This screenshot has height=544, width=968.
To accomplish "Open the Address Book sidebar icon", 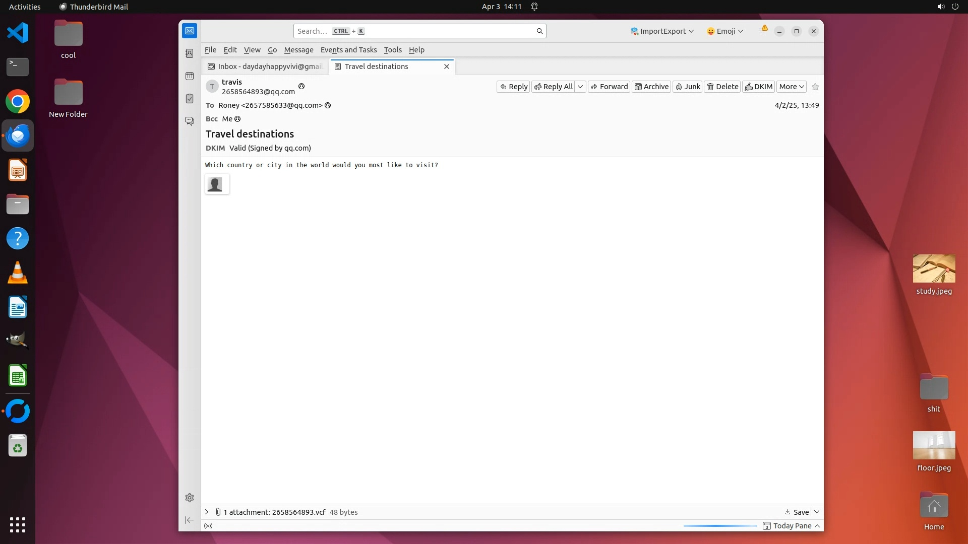I will [x=190, y=53].
